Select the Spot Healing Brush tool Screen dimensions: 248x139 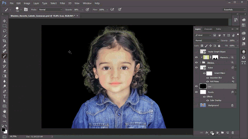tap(4, 51)
